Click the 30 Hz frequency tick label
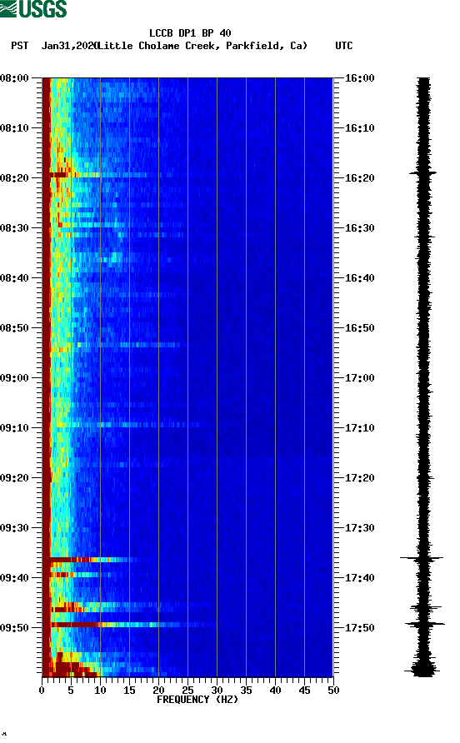Viewport: 460px width, 743px height. click(217, 691)
